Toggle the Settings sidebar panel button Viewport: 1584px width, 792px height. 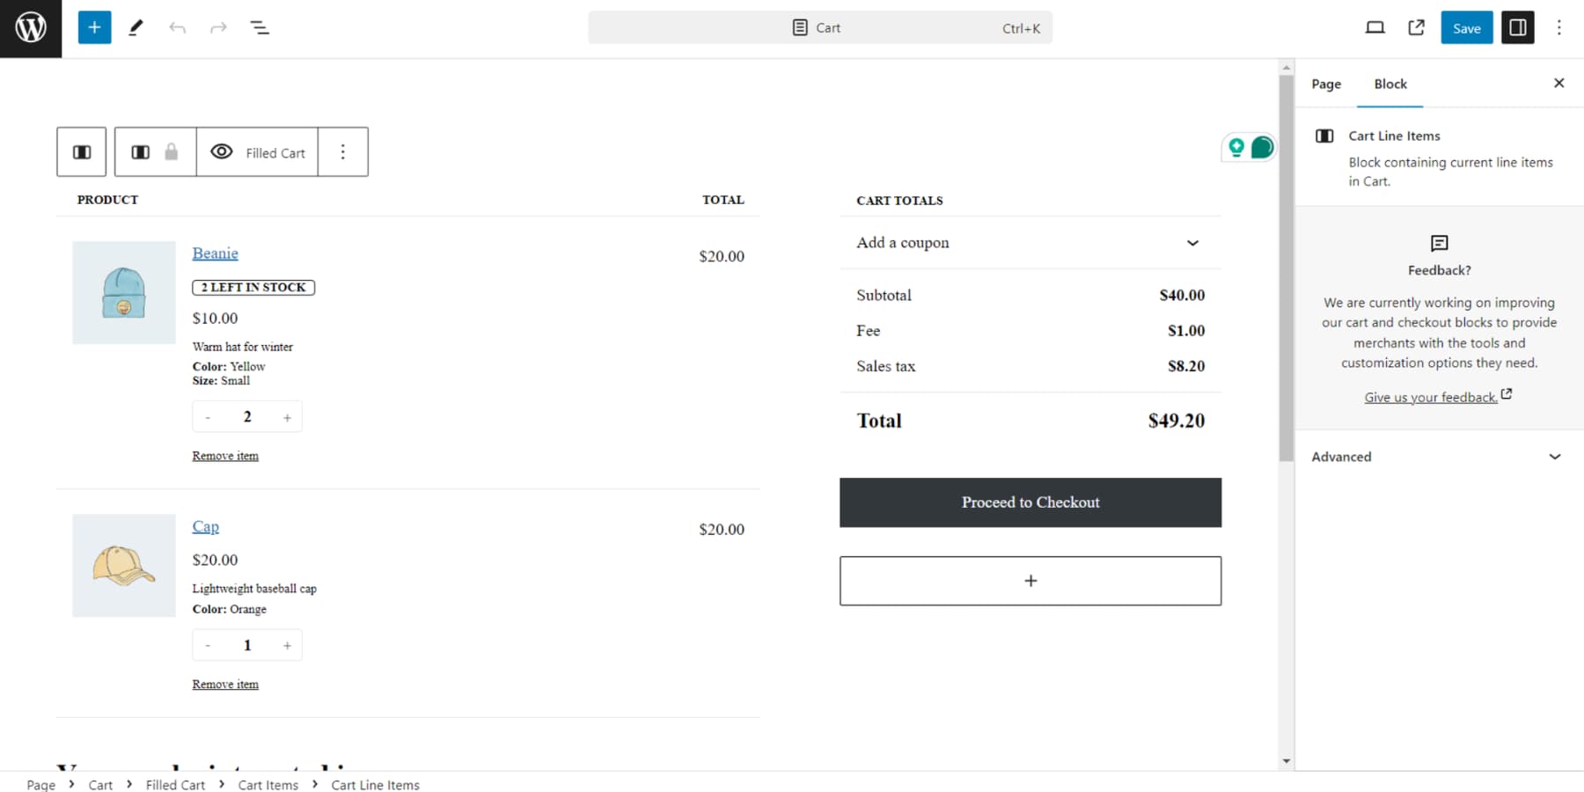coord(1517,28)
